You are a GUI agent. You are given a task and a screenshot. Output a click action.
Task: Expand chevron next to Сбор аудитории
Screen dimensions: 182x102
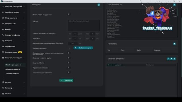[24, 18]
